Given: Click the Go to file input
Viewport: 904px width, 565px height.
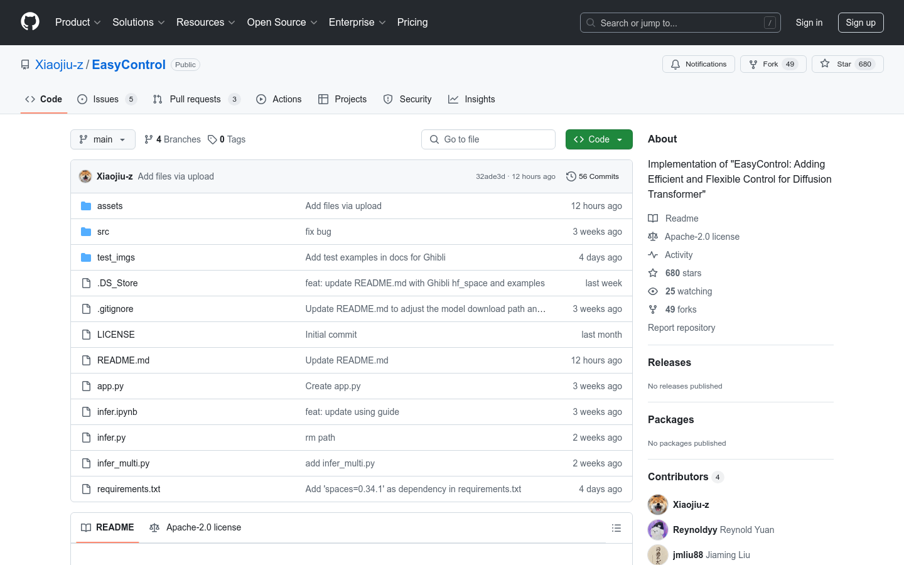Looking at the screenshot, I should tap(488, 139).
